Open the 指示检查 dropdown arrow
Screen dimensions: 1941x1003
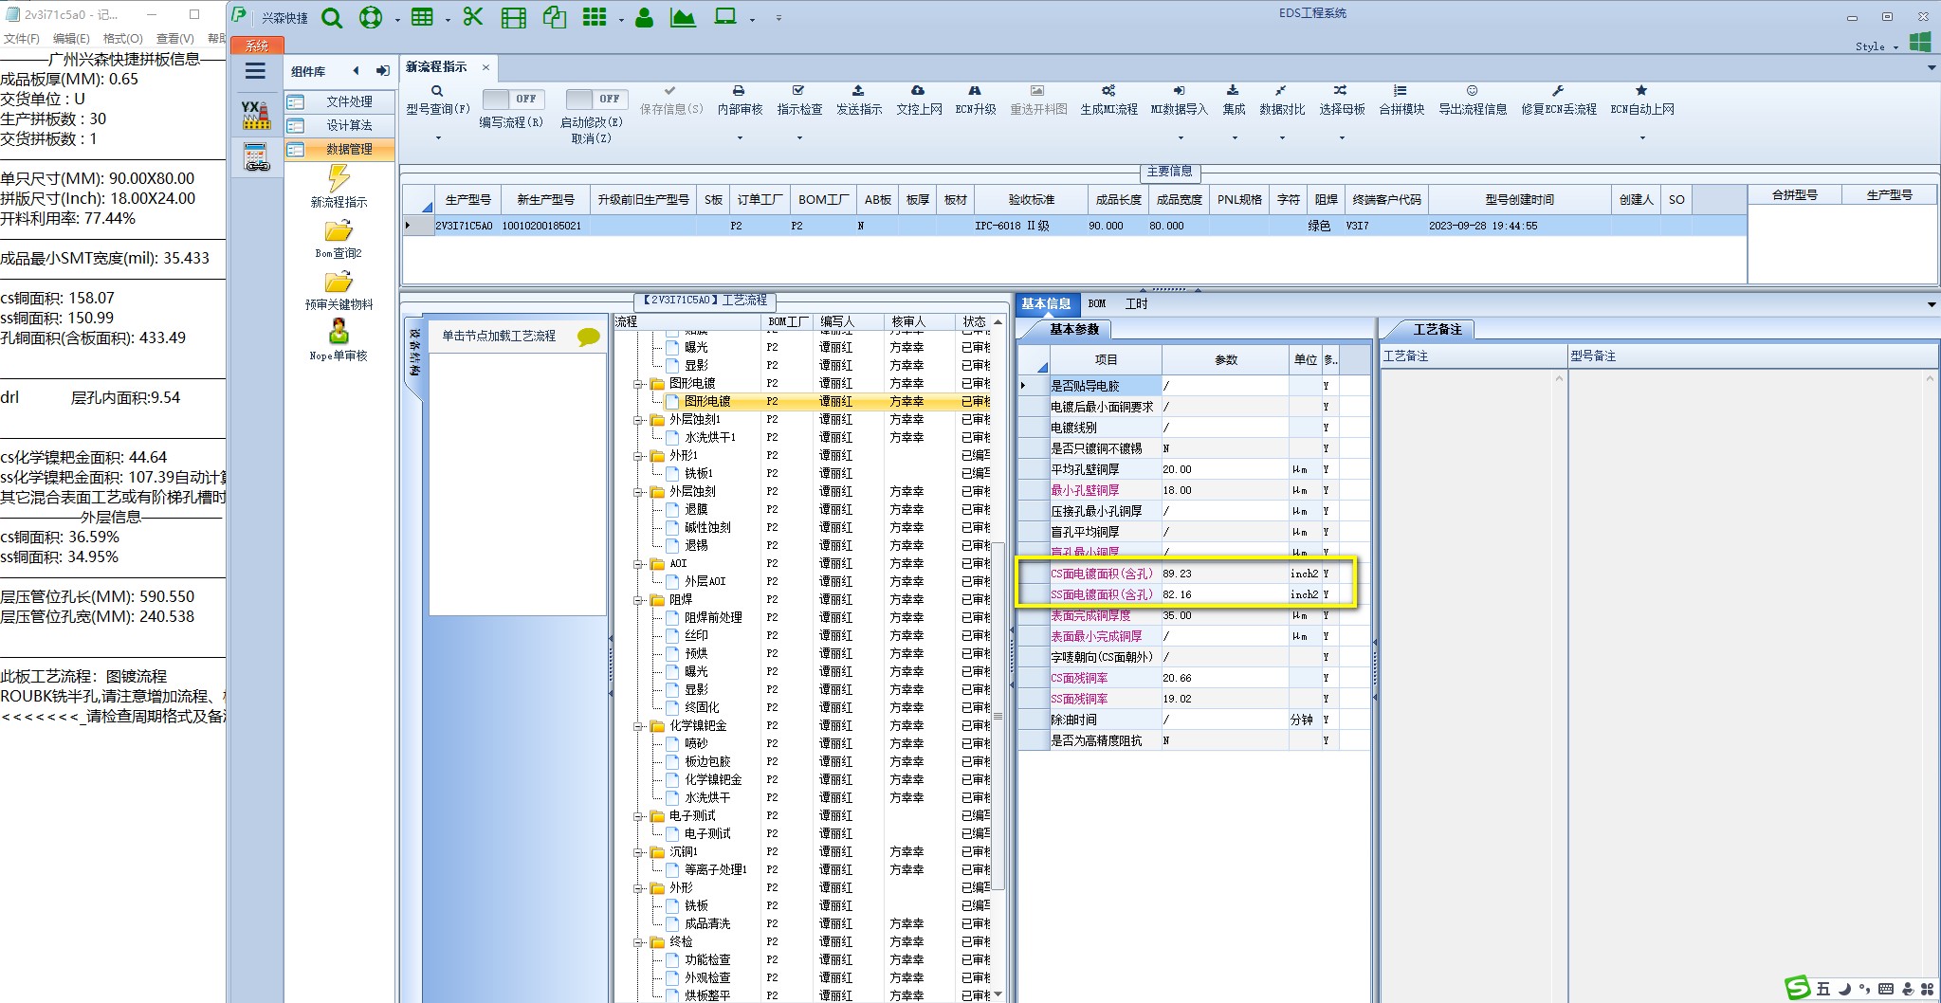pyautogui.click(x=799, y=138)
